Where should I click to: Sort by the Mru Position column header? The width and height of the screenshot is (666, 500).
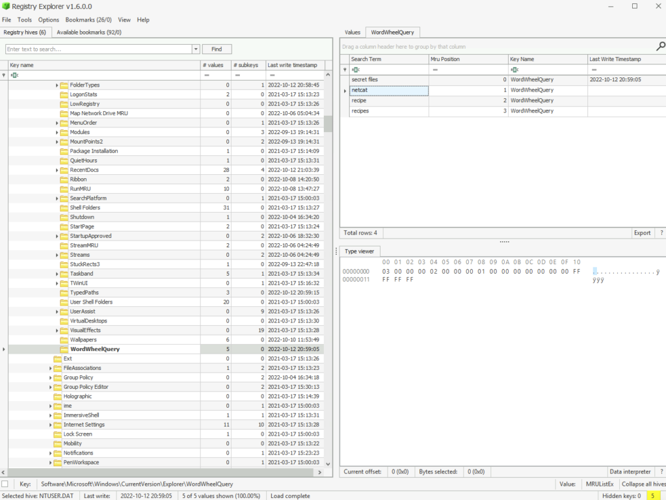coord(468,59)
